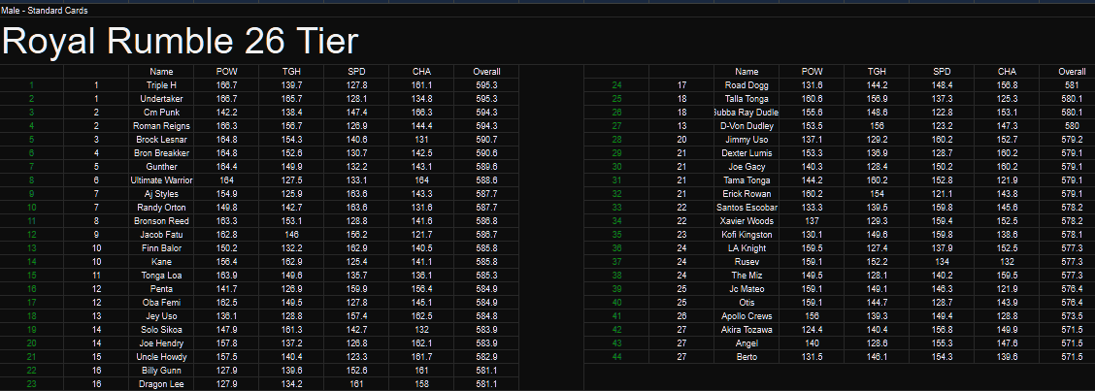Viewport: 1095px width, 391px height.
Task: Click the Xavier Woods name cell
Action: pyautogui.click(x=747, y=221)
